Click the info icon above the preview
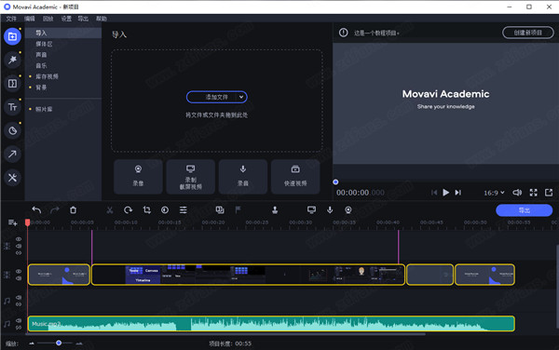 tap(343, 33)
